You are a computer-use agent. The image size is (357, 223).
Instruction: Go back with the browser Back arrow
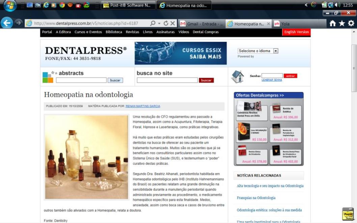coord(7,23)
